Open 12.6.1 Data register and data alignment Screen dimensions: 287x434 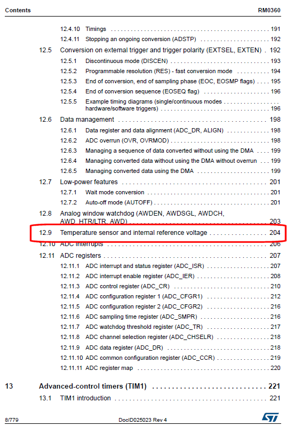[x=170, y=130]
